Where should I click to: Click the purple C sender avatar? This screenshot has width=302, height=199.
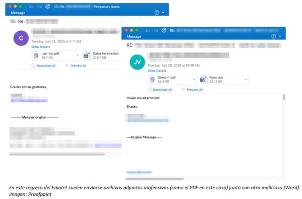click(21, 38)
